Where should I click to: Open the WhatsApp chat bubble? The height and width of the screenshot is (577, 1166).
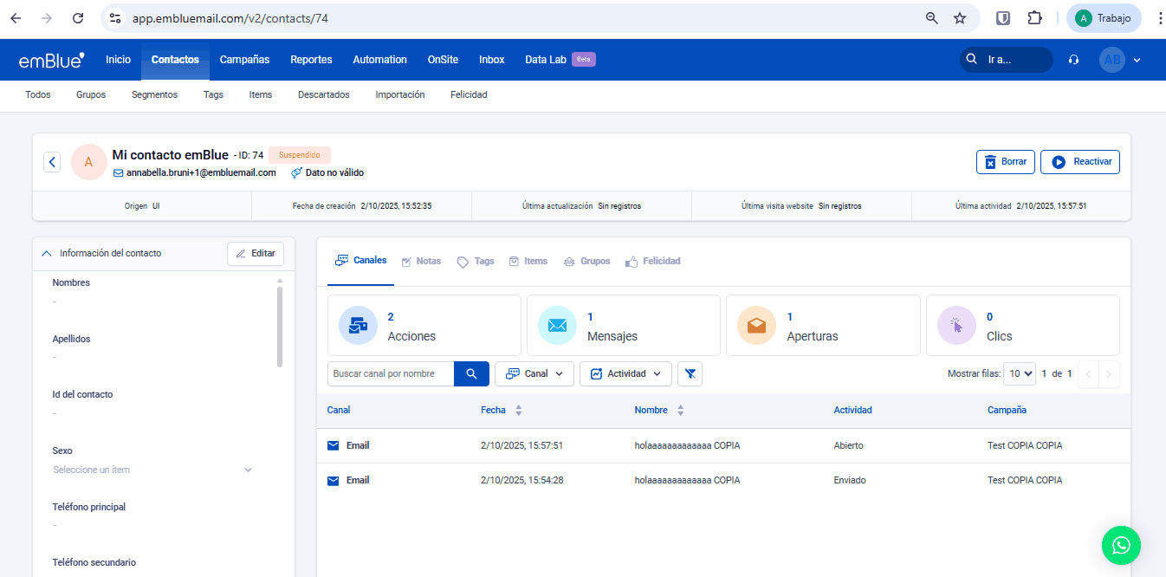[x=1121, y=545]
